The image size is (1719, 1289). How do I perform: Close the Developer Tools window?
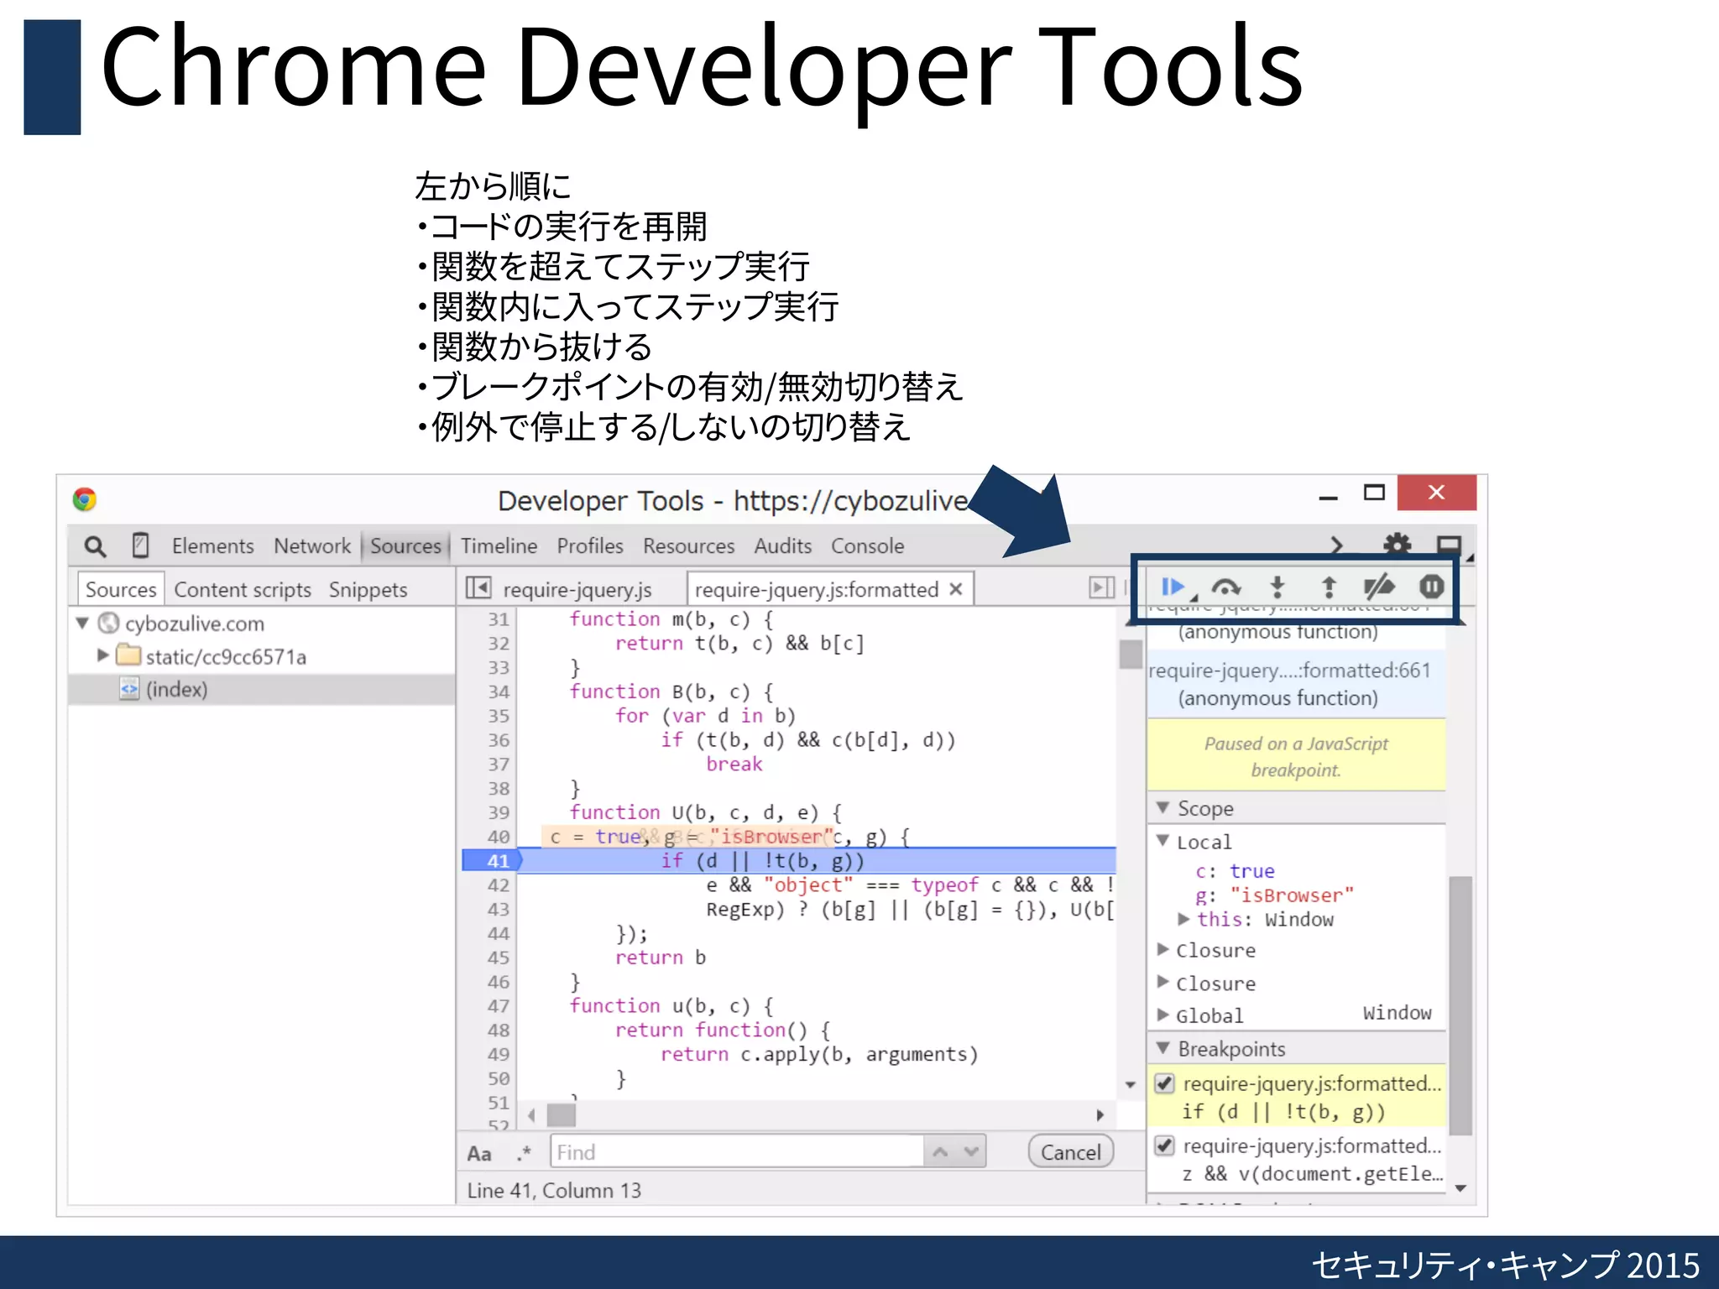1436,493
